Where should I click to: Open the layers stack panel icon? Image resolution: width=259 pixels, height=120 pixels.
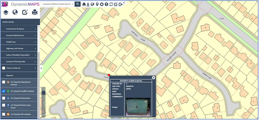[x=6, y=12]
